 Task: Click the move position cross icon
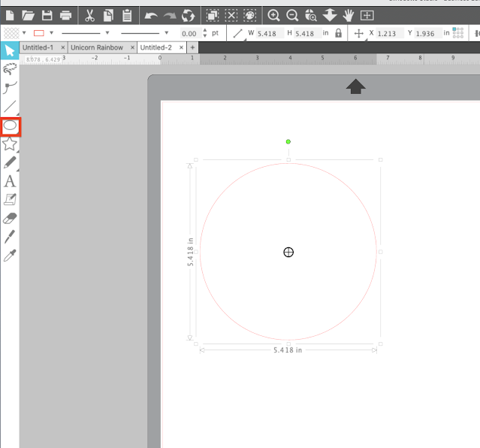359,33
